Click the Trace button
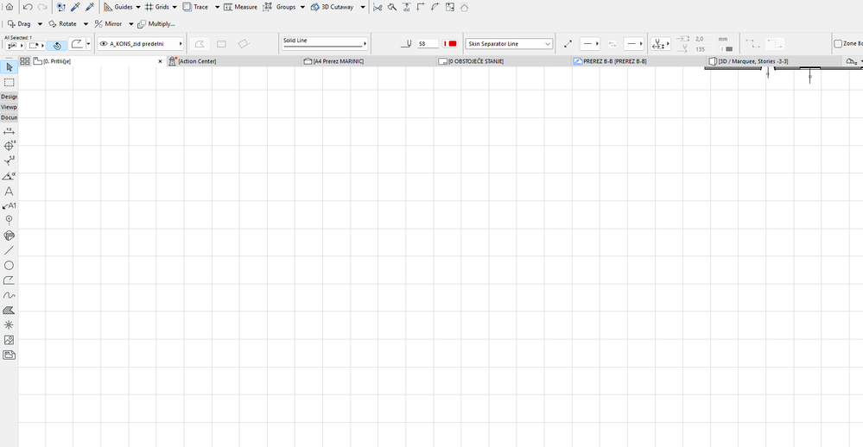Viewport: 863px width, 447px height. click(195, 7)
